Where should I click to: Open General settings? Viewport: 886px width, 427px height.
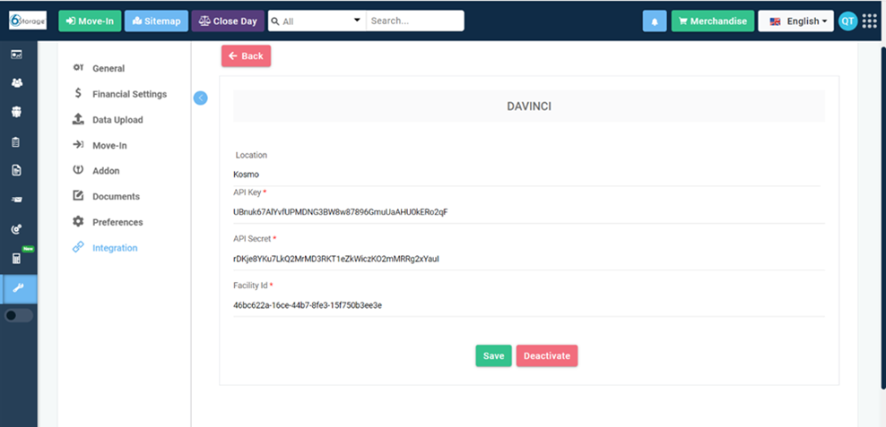pyautogui.click(x=109, y=68)
